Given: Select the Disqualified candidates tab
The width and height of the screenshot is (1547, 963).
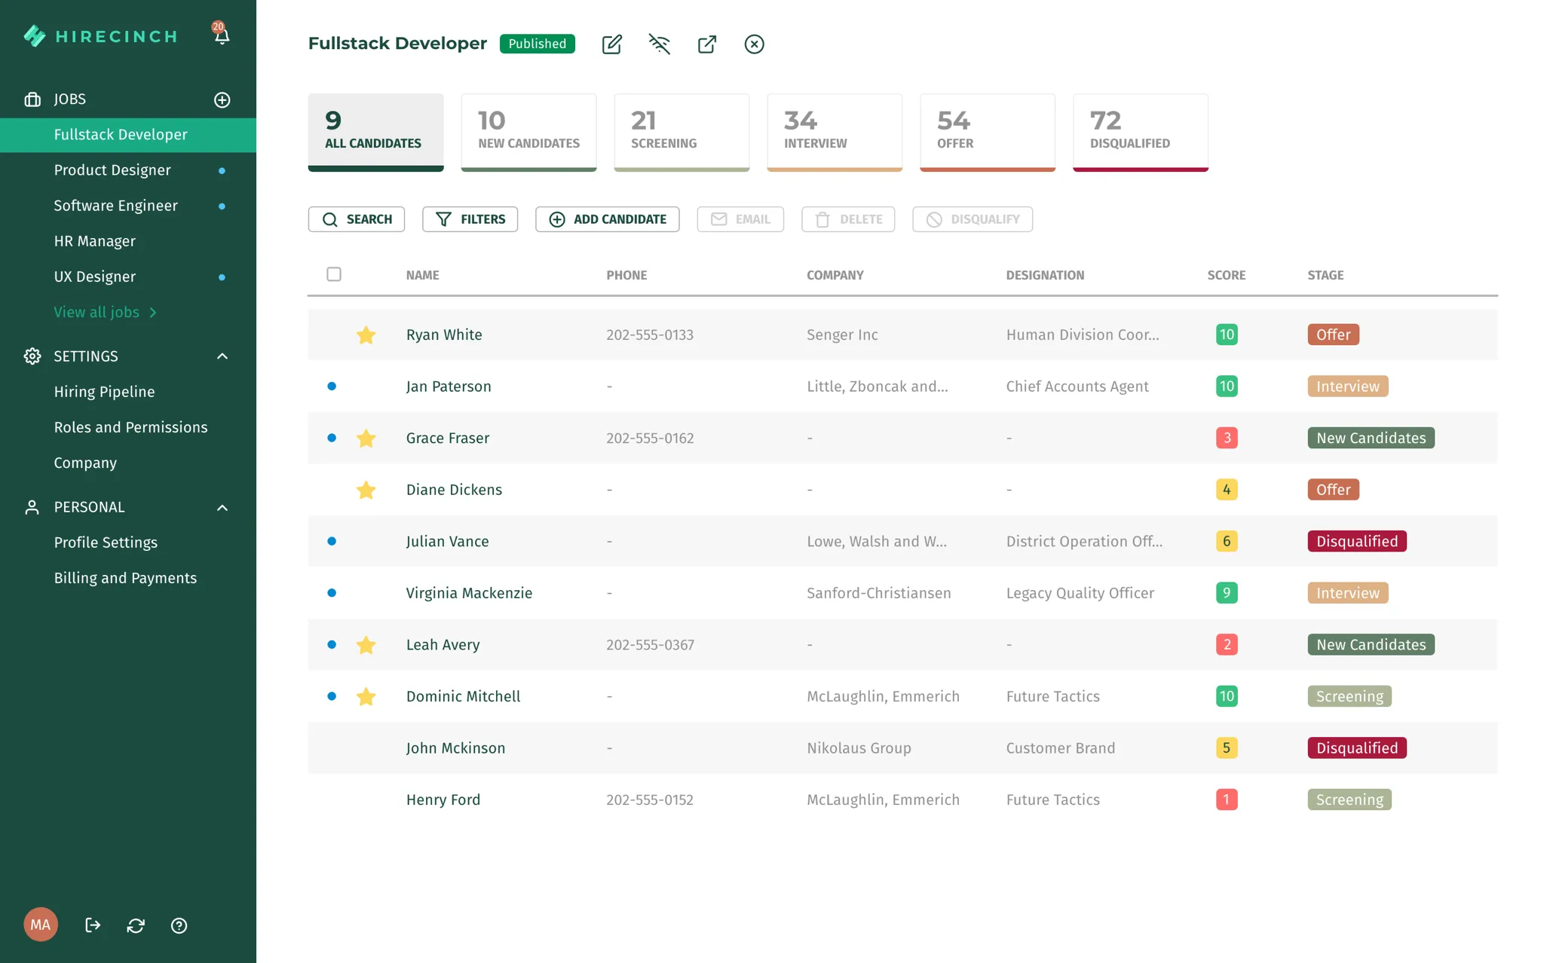Looking at the screenshot, I should pos(1141,133).
